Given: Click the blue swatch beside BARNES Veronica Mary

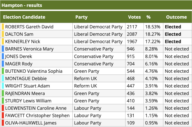Looking at the screenshot, I should 3,49.
